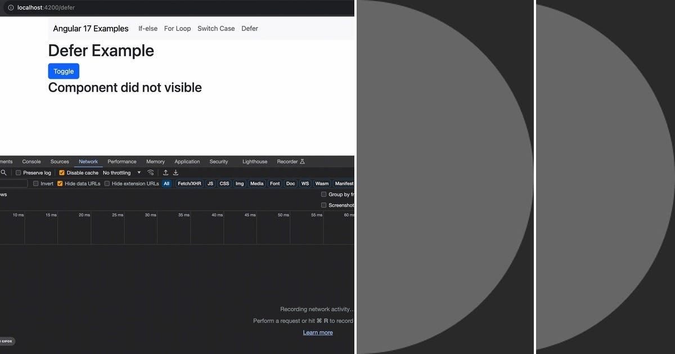Viewport: 675px width, 354px height.
Task: Filter requests by Wasm type
Action: [x=322, y=184]
